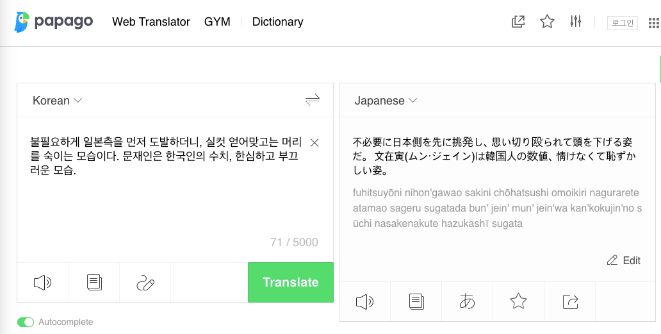Play the Japanese translation audio
Screen dimensions: 661x334
364,301
